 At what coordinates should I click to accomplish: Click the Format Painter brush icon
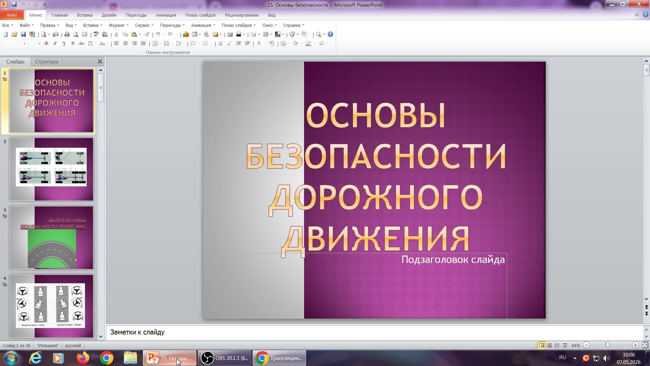[147, 34]
